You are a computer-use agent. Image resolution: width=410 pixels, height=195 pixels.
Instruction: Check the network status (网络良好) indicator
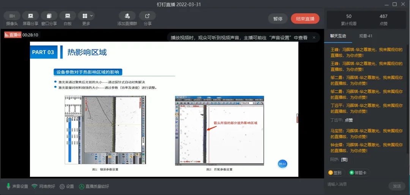tap(35, 186)
